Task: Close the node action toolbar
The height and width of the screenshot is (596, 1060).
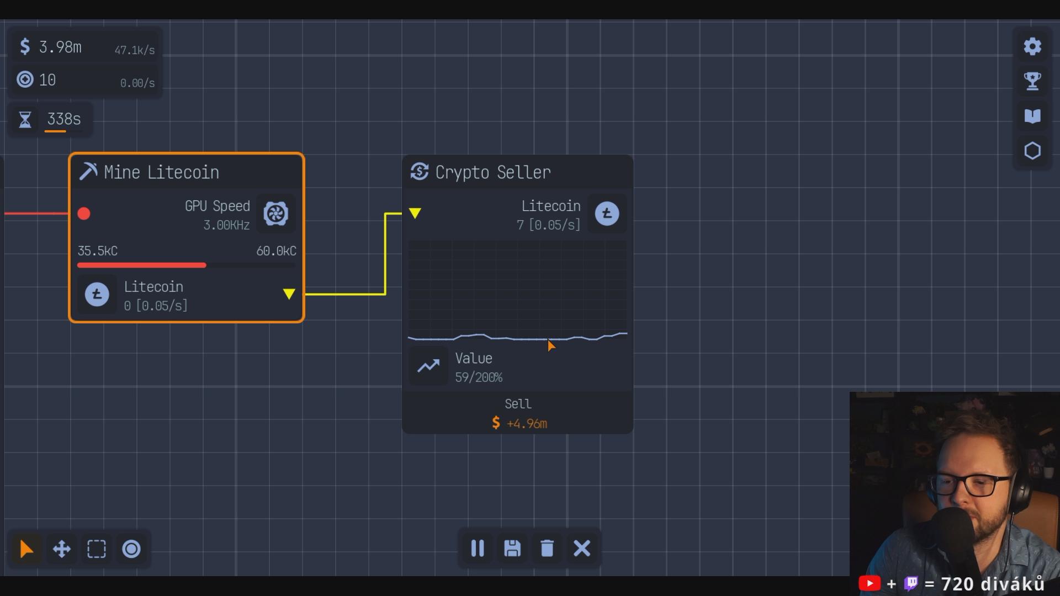Action: tap(582, 549)
